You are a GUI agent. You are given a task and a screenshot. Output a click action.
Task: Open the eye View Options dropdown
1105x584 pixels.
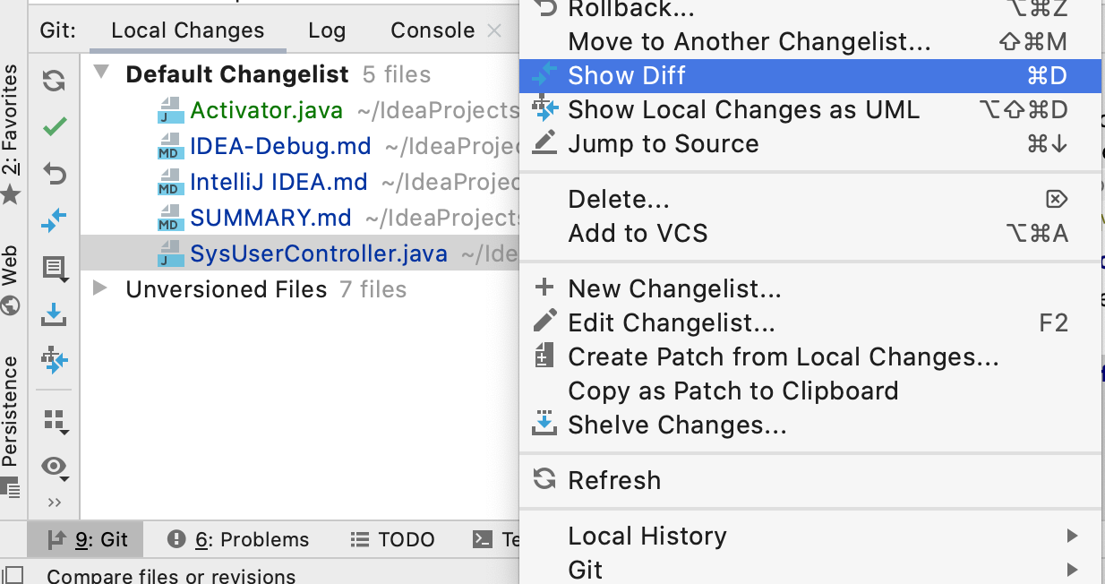pyautogui.click(x=56, y=467)
